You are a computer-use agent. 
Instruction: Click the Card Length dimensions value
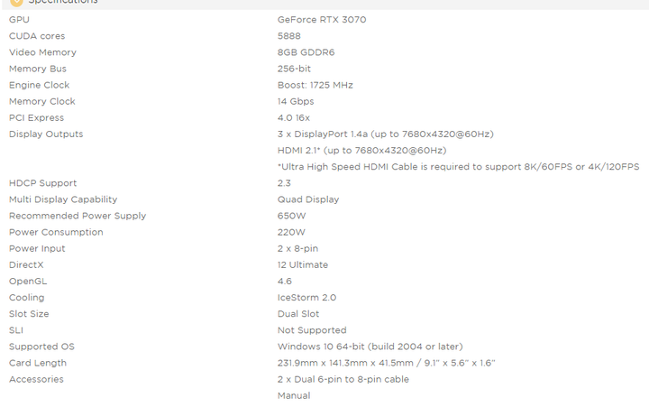coord(386,363)
